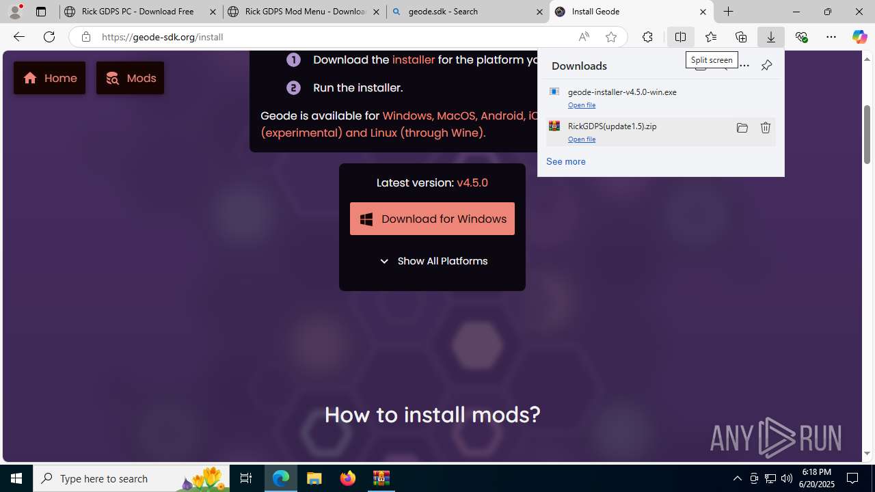Image resolution: width=875 pixels, height=492 pixels.
Task: Open the clock and date flyout
Action: coord(817,478)
